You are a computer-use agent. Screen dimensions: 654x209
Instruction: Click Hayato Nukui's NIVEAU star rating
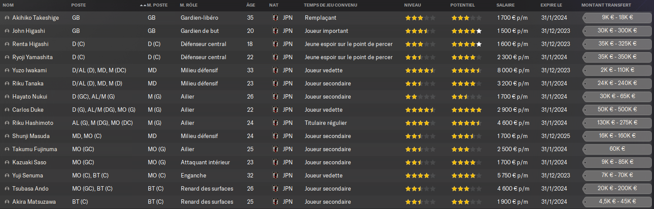pyautogui.click(x=420, y=97)
